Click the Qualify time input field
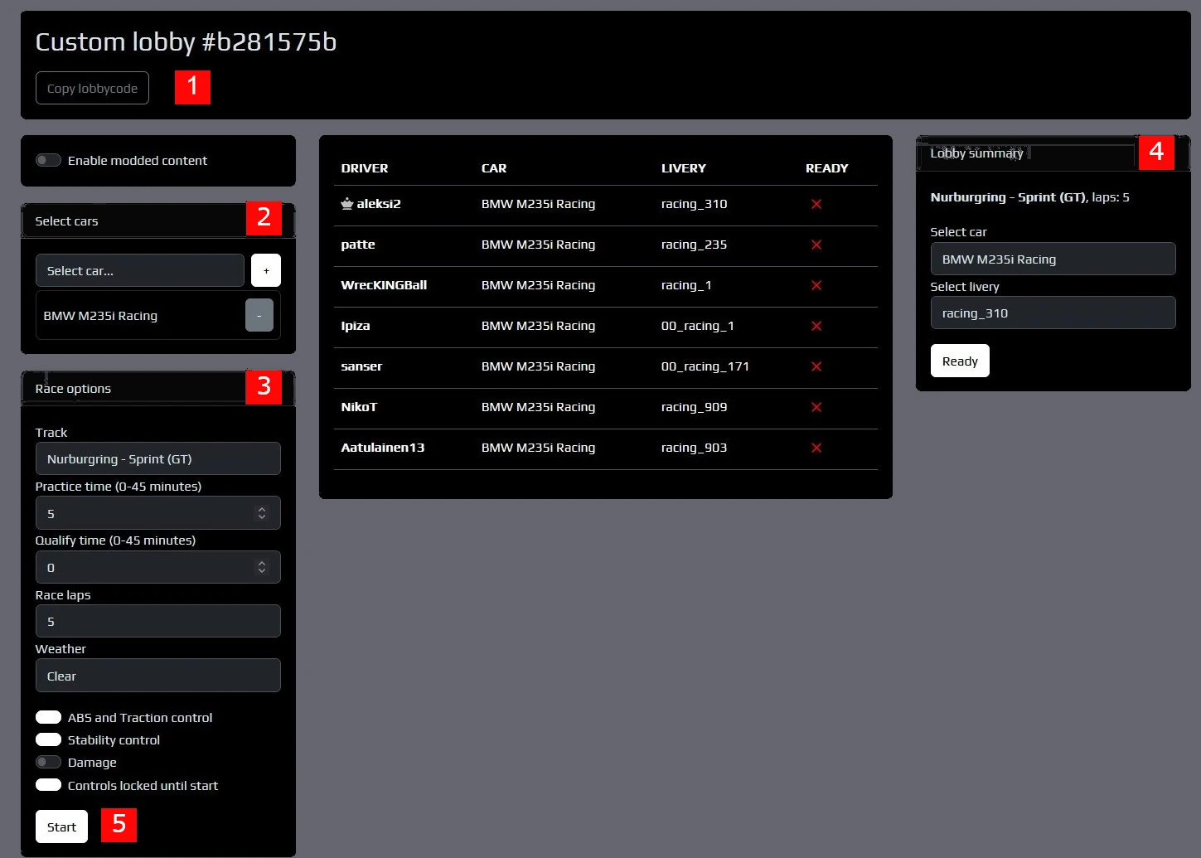This screenshot has height=858, width=1201. click(x=158, y=567)
